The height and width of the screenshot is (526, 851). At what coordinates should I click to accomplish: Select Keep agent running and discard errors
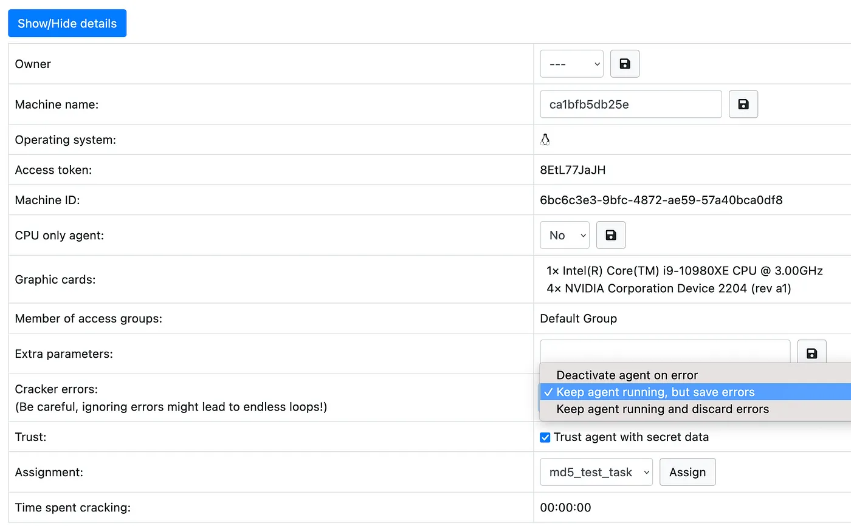click(695, 409)
